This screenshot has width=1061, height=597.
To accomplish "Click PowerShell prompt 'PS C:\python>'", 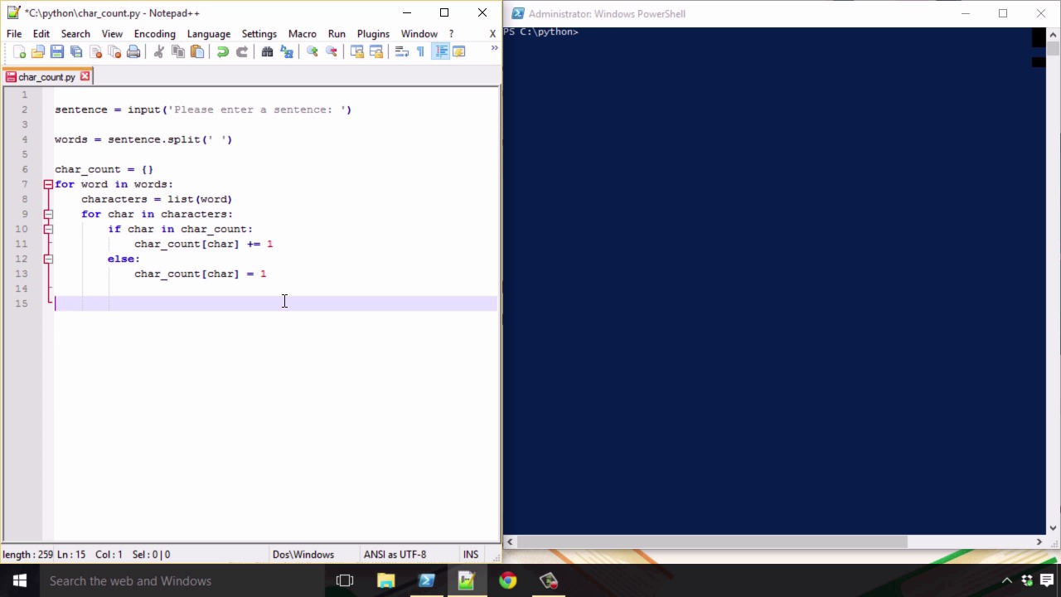I will (540, 32).
